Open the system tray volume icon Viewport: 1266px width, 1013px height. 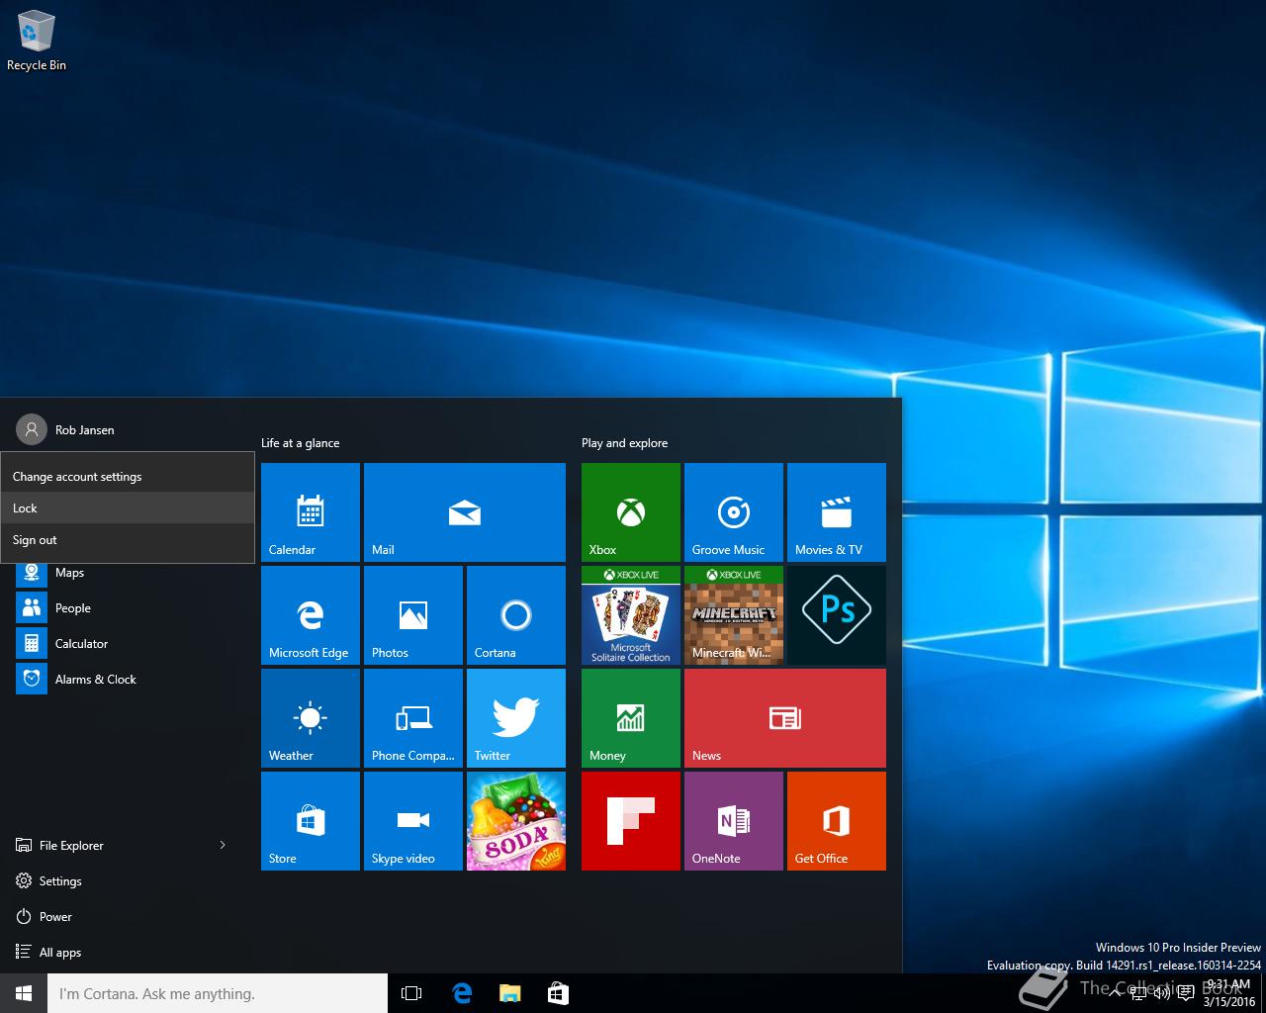1164,993
